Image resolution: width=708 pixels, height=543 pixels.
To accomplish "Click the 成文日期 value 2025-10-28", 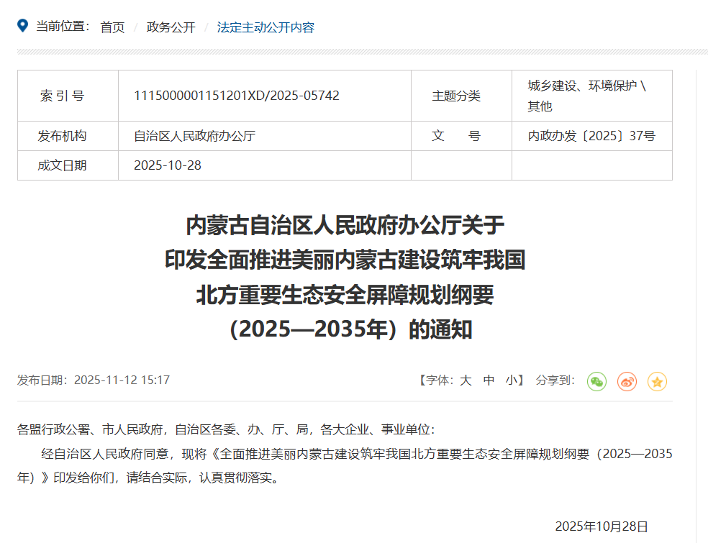I will 168,165.
